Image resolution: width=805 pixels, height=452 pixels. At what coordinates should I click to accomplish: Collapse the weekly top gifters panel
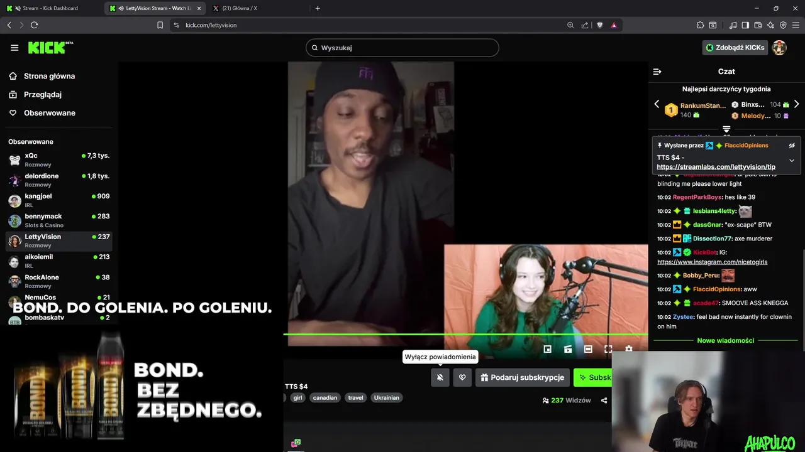(x=726, y=128)
